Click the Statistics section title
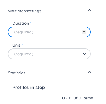Viewport: 106px width, 104px height. (x=16, y=73)
